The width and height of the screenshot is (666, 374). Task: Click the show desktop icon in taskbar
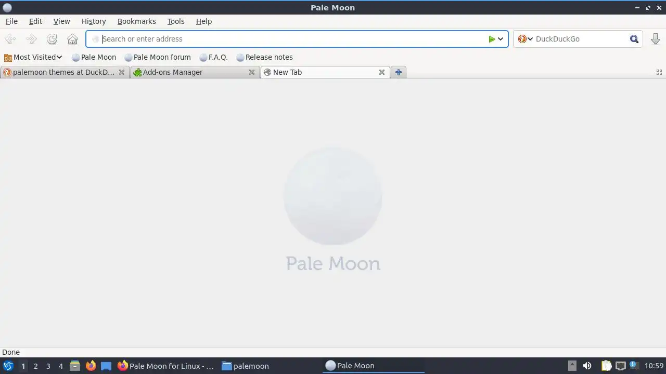[x=106, y=366]
